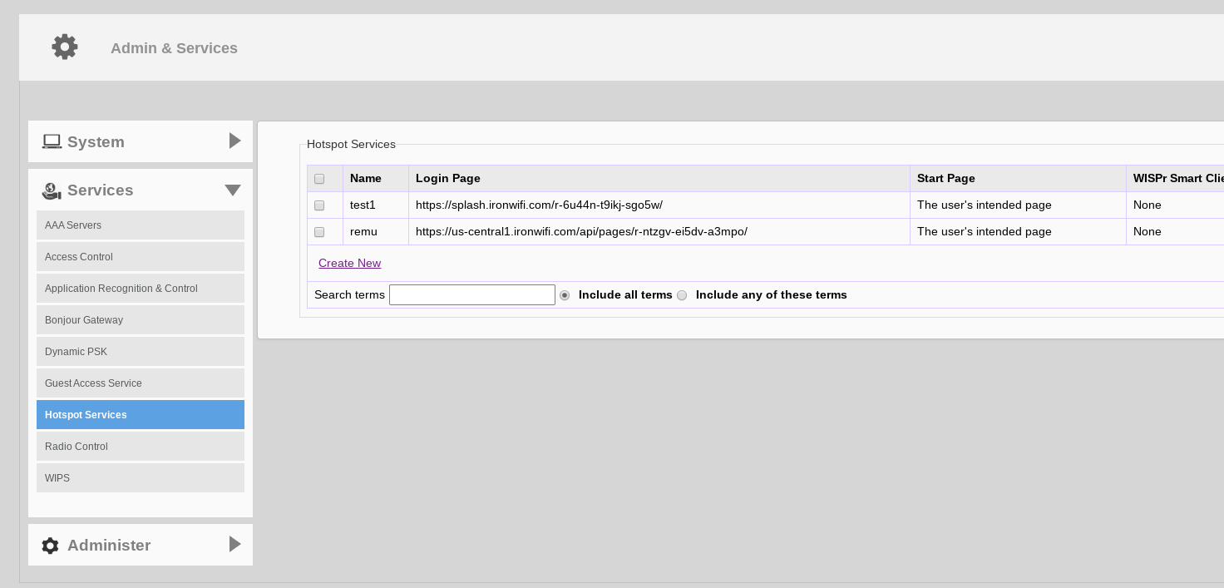The image size is (1224, 588).
Task: Expand the Administer section arrow
Action: tap(235, 544)
